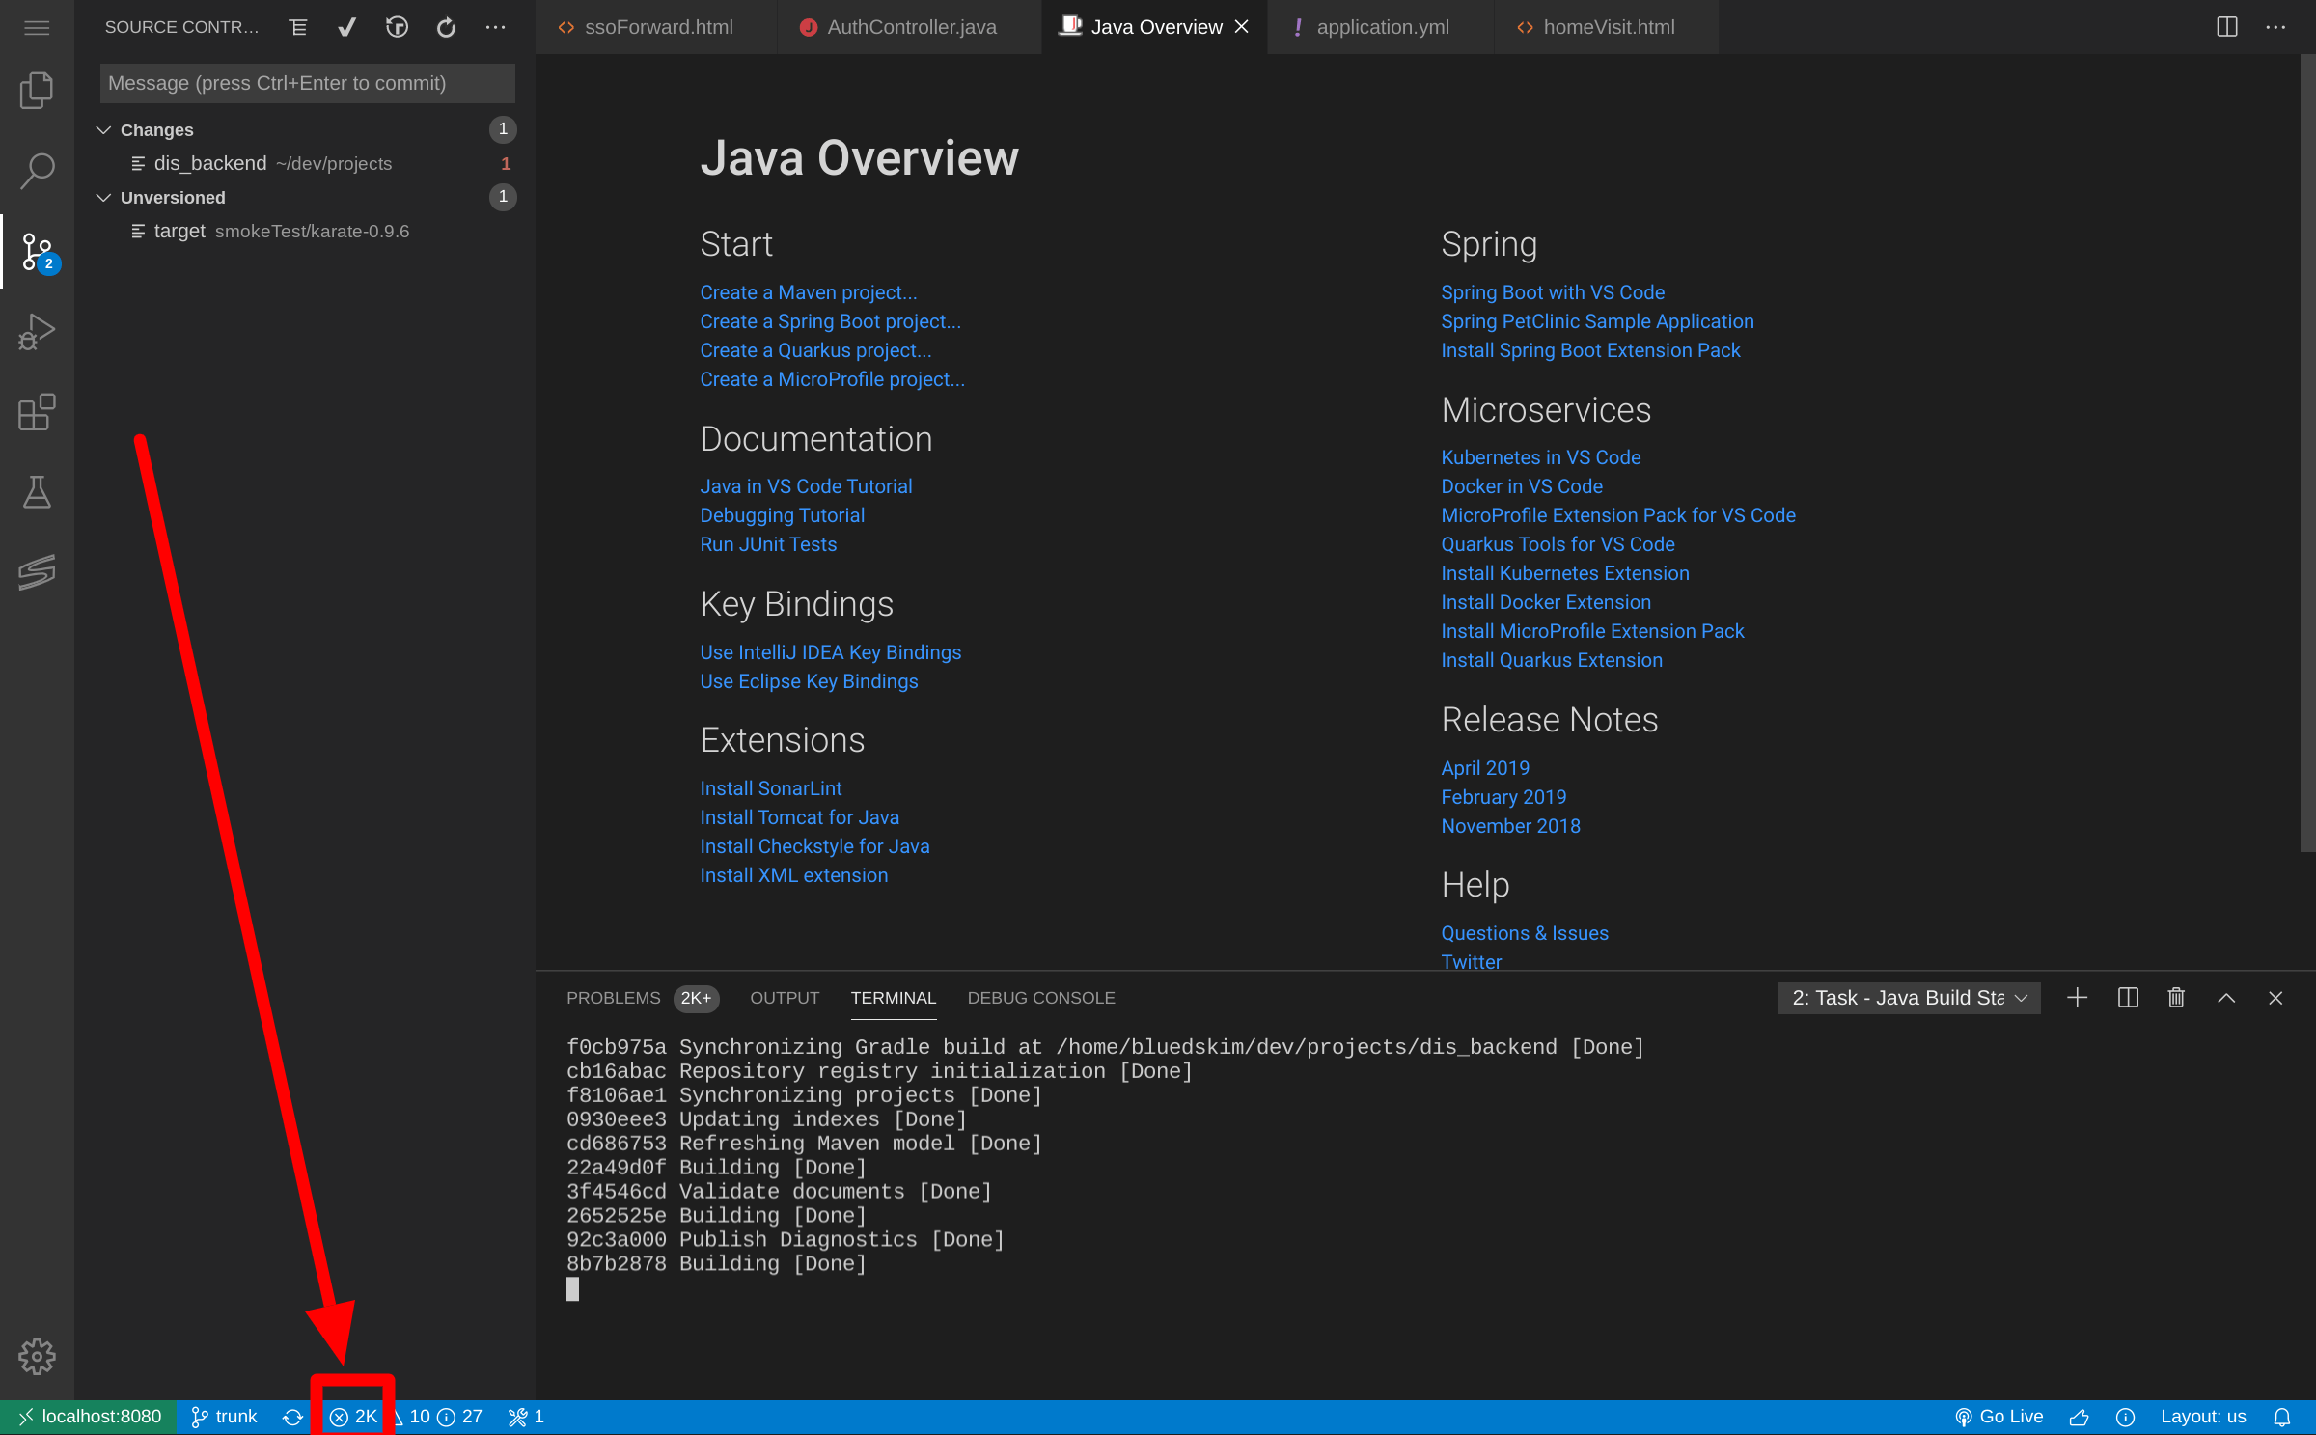Click the commit checkmark icon
The image size is (2316, 1435).
pos(347,27)
